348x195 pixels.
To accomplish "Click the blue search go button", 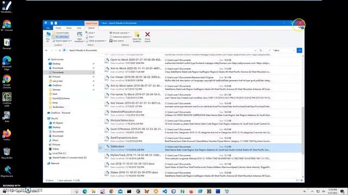I will tap(300, 50).
